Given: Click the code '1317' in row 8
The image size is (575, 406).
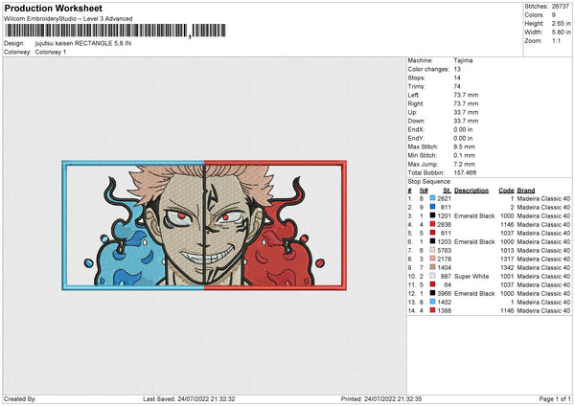Looking at the screenshot, I should tap(508, 259).
